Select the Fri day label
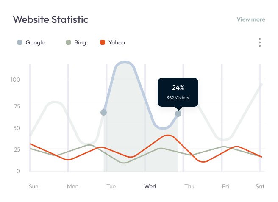Screen dimensions: 278x202 [x=225, y=186]
